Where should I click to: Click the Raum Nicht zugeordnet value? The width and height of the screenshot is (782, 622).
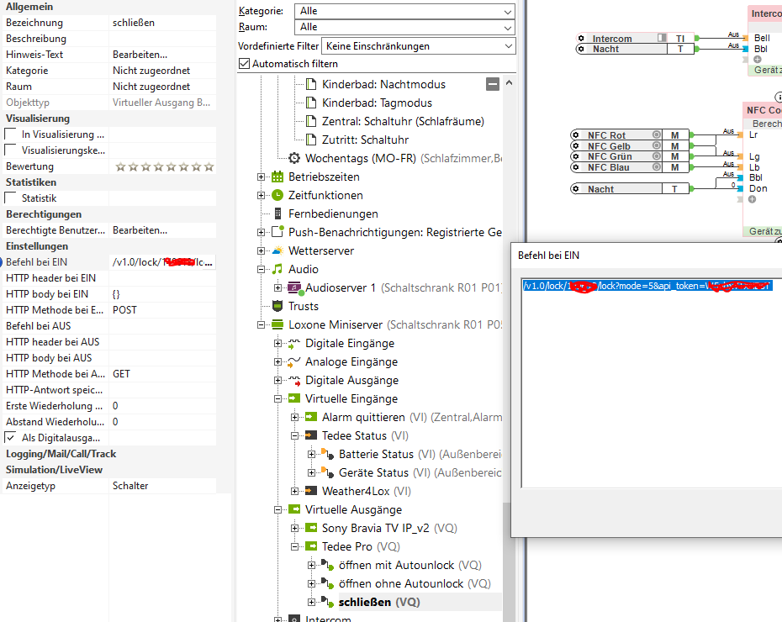162,87
